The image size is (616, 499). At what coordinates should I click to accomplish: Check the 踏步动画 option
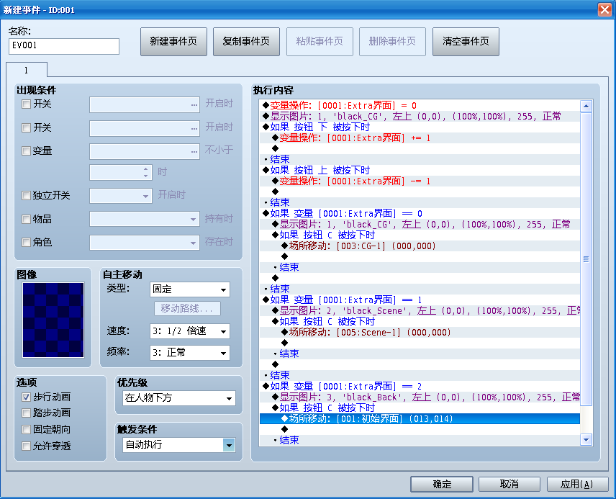tap(27, 413)
